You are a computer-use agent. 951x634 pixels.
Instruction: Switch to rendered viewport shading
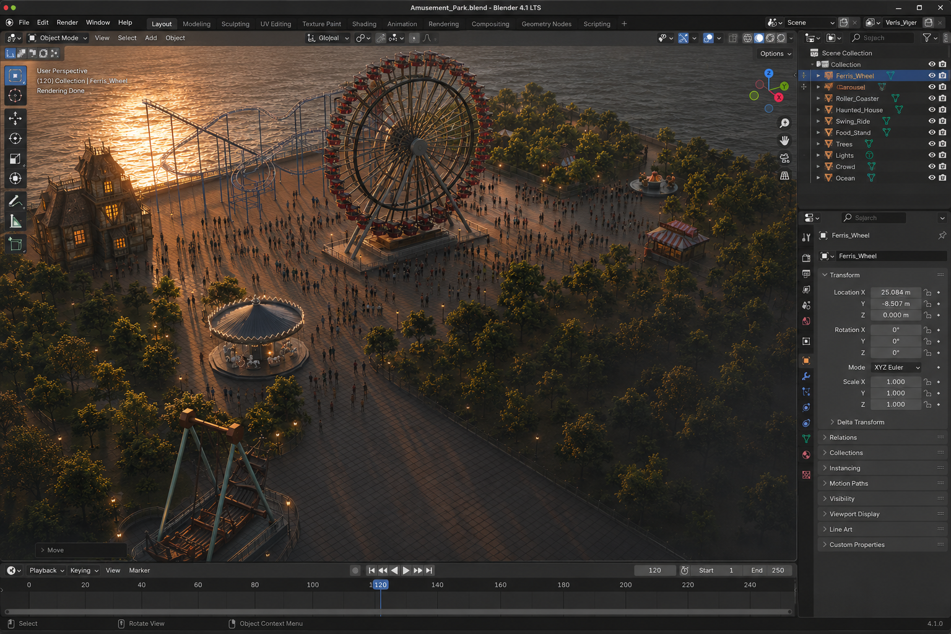click(x=781, y=38)
